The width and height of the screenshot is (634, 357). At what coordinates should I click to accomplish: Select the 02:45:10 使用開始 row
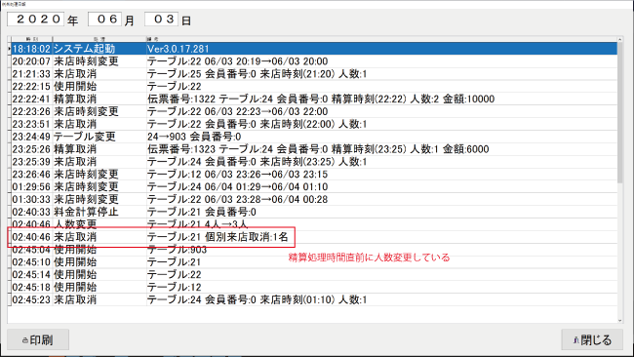[314, 261]
